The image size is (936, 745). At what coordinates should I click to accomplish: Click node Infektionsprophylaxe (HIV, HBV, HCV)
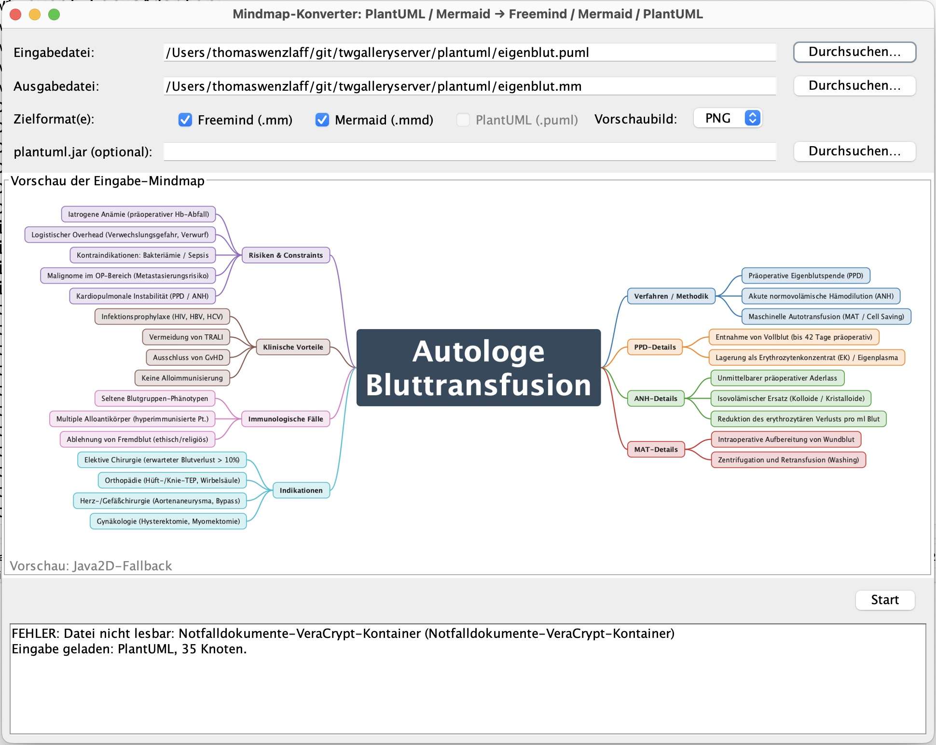162,317
